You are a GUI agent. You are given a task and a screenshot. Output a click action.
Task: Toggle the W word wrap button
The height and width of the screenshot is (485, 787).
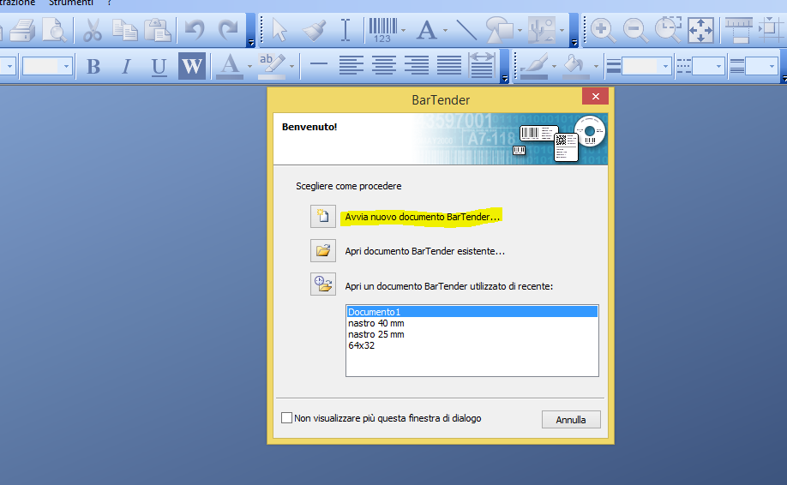pos(192,66)
